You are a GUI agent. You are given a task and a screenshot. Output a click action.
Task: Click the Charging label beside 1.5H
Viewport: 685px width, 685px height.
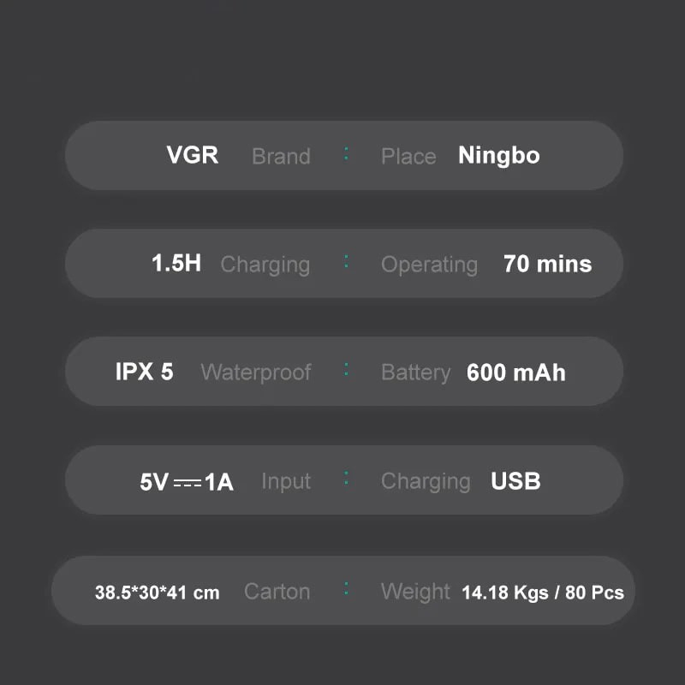pos(265,265)
